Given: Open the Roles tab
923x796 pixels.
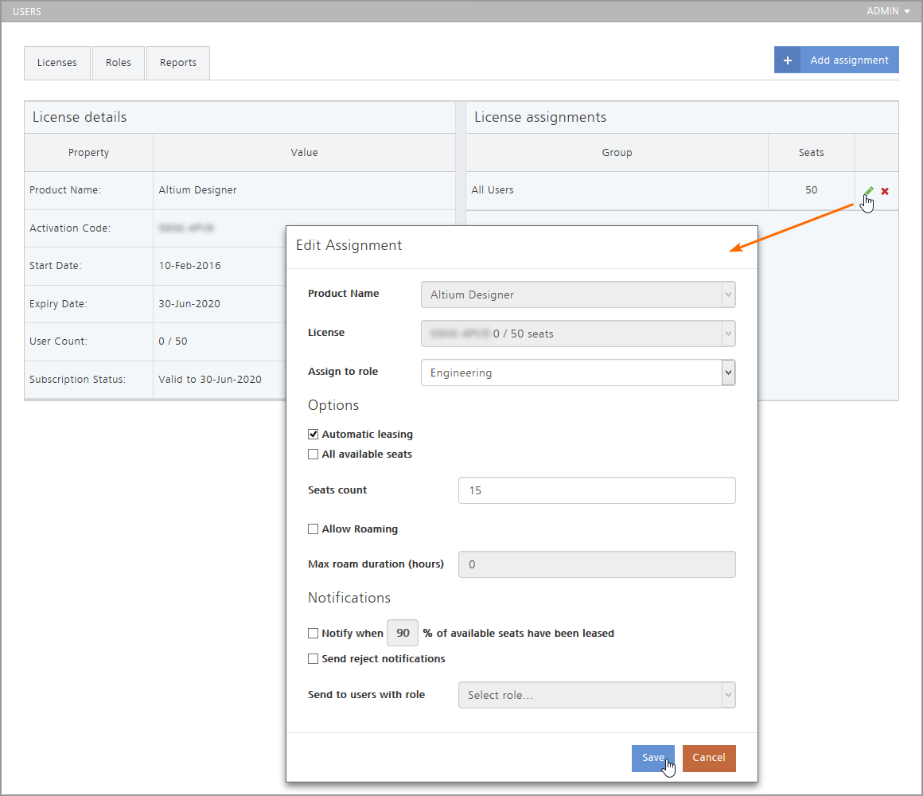Looking at the screenshot, I should (x=119, y=63).
